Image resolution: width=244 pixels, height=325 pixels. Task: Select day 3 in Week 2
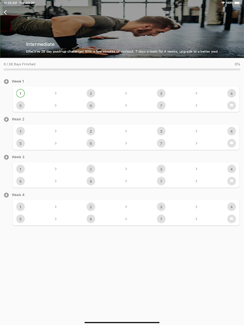tap(161, 131)
